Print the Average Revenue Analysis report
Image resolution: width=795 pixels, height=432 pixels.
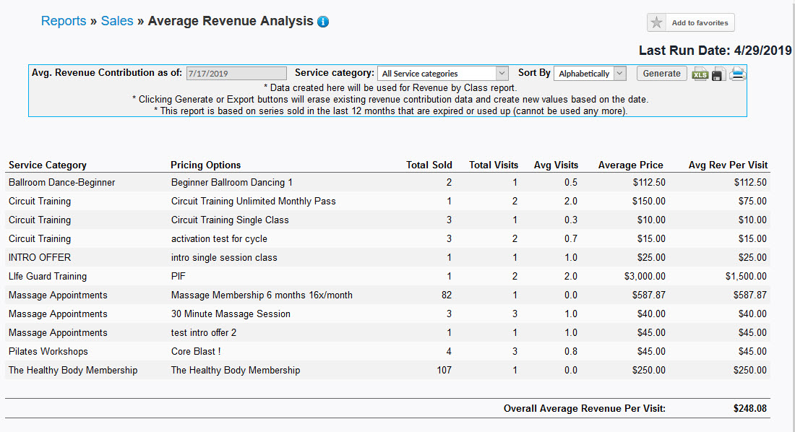pos(737,73)
